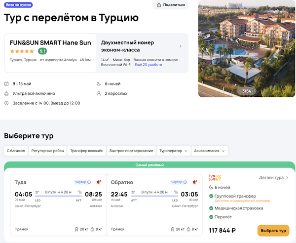Toggle the "С багажом" filter
Image resolution: width=296 pixels, height=243 pixels.
(15, 151)
